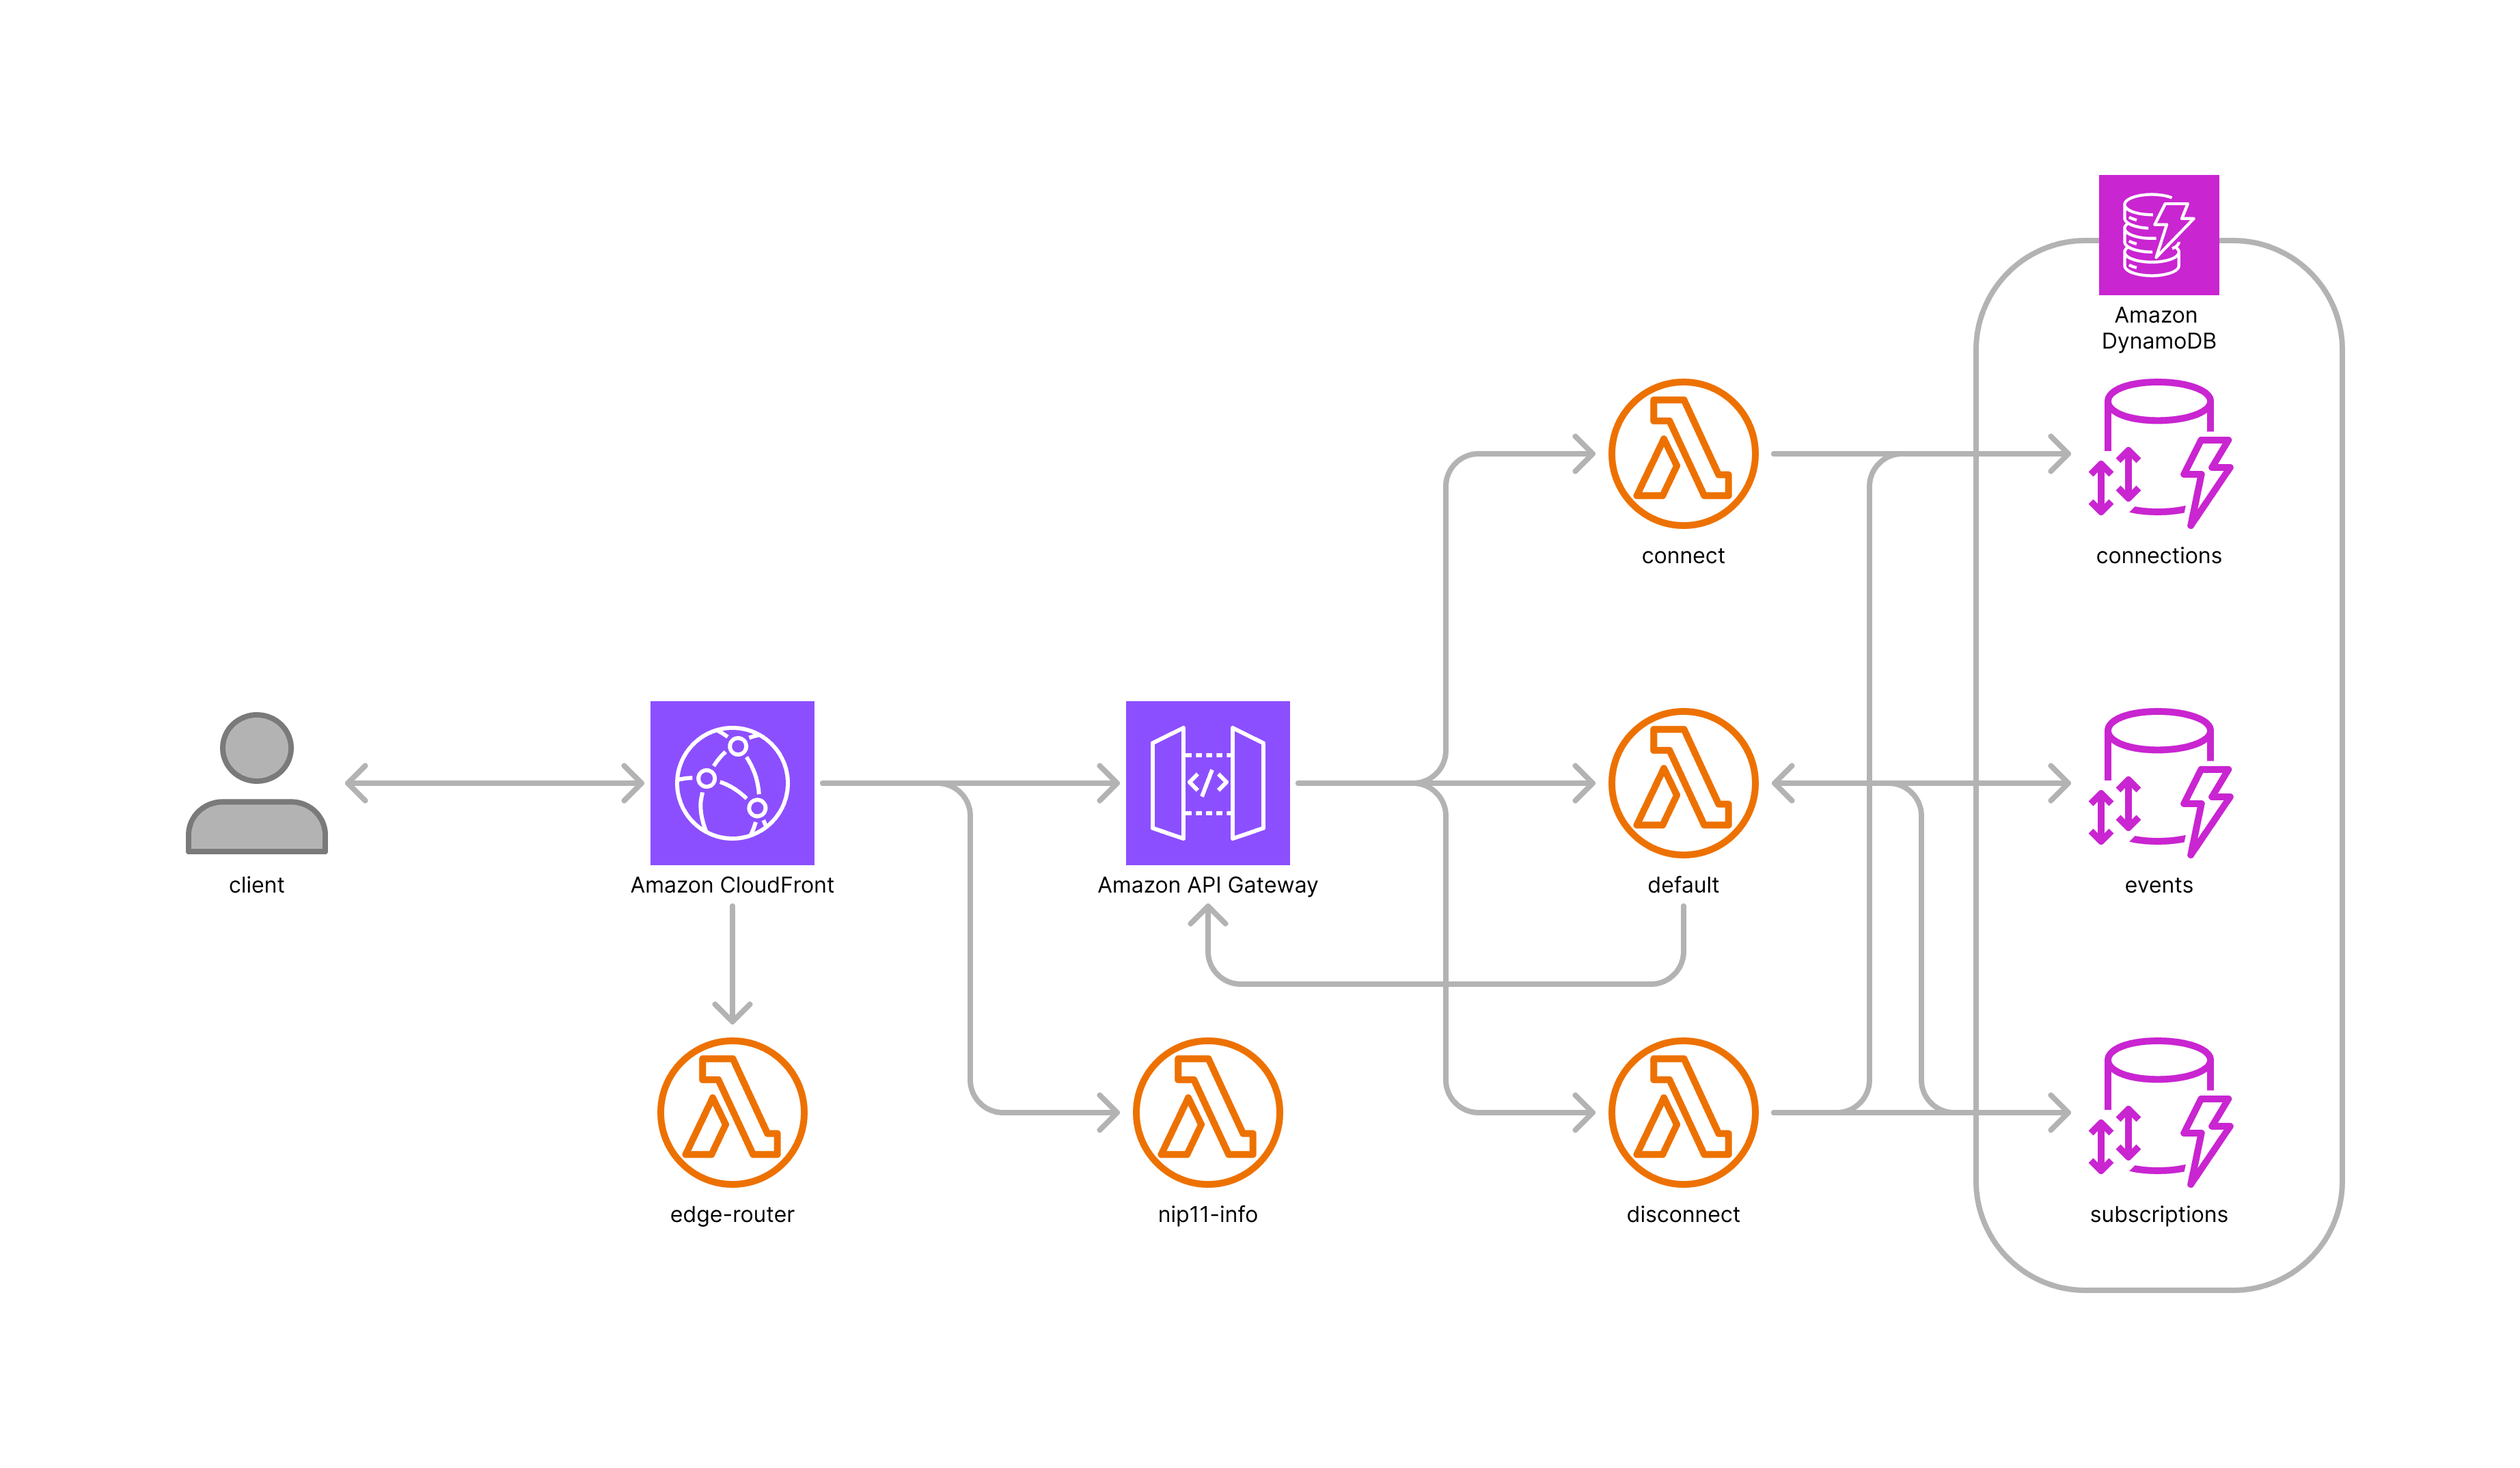Viewport: 2520px width, 1468px height.
Task: Click the 'edge-router' label text
Action: pos(732,1214)
